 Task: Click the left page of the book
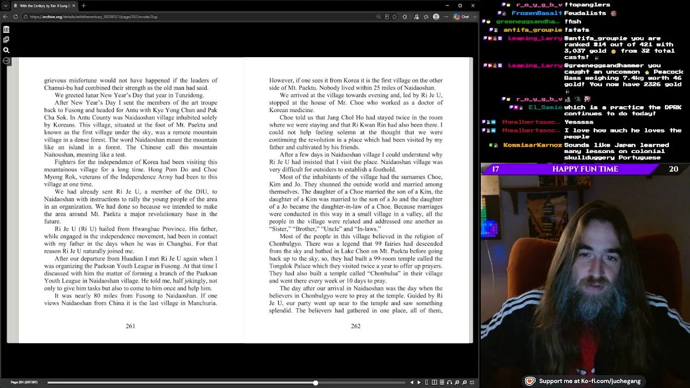(x=130, y=200)
